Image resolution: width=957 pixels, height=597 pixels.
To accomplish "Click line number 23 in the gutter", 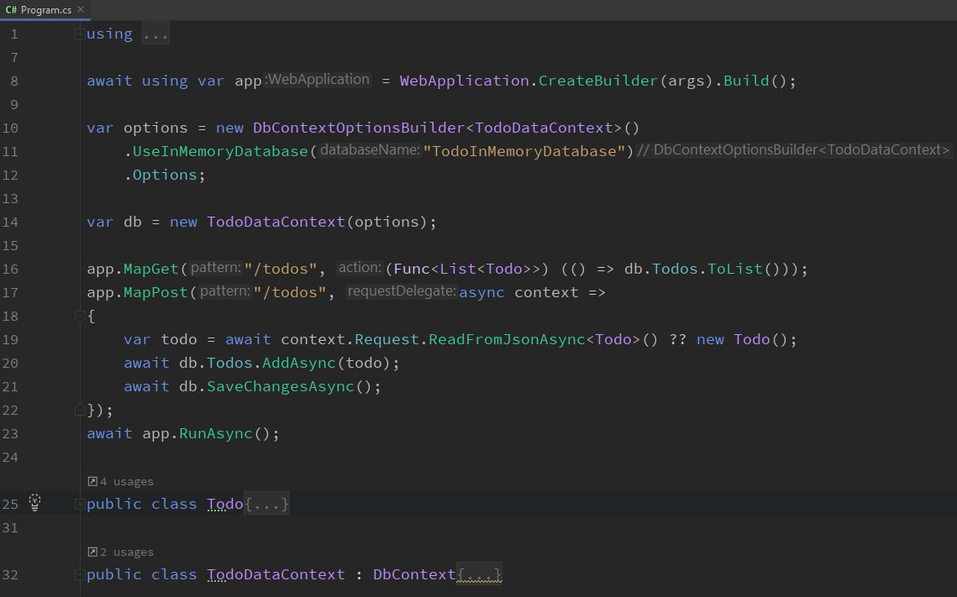I will pyautogui.click(x=10, y=434).
